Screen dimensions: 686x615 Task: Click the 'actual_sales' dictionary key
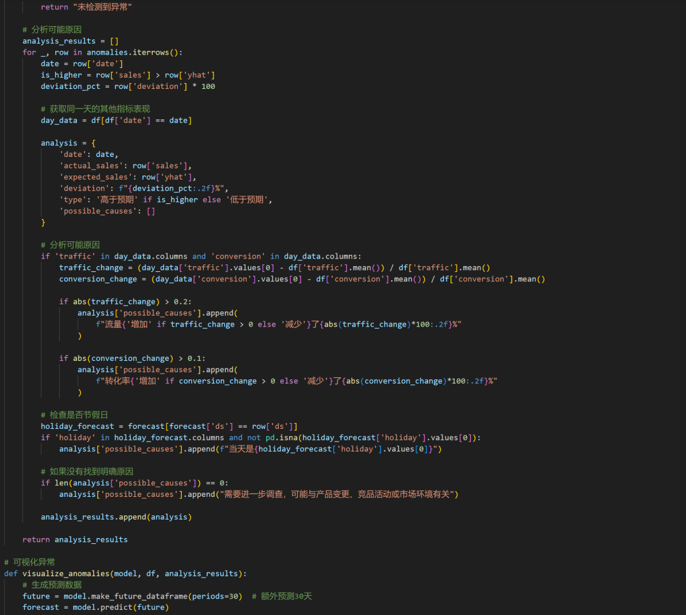coord(91,166)
